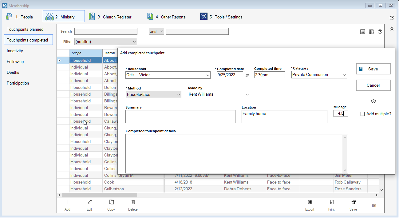Open the Made by dropdown

tap(247, 95)
